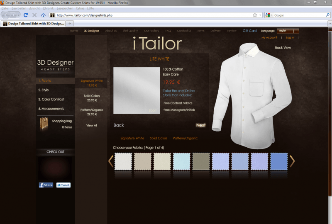Screen dimensions: 332x224
Task: Select step 1. Fabric
Action: click(x=55, y=80)
